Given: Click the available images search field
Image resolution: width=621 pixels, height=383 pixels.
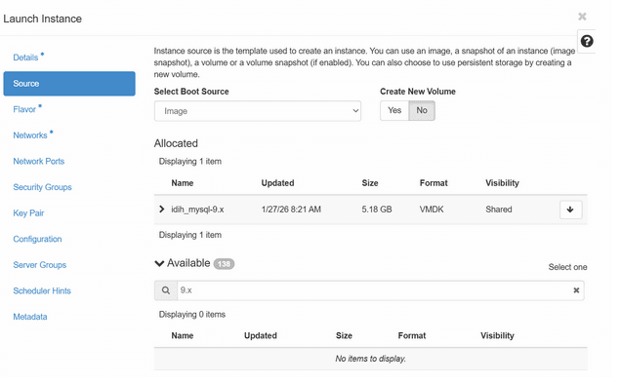Looking at the screenshot, I should pyautogui.click(x=374, y=290).
